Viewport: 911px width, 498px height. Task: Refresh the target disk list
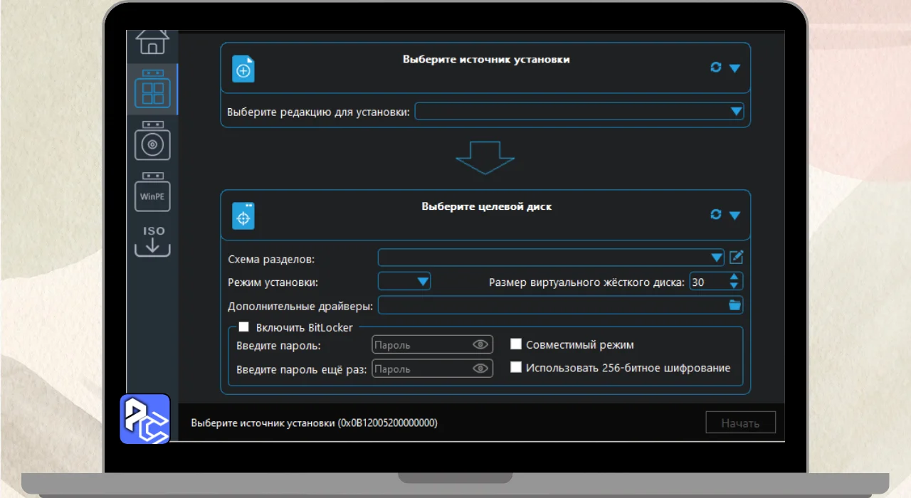pos(716,214)
